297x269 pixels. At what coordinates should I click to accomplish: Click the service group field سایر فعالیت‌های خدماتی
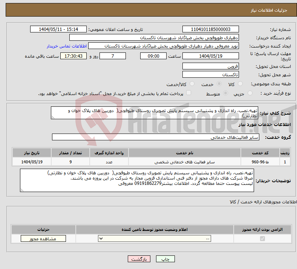coord(156,137)
